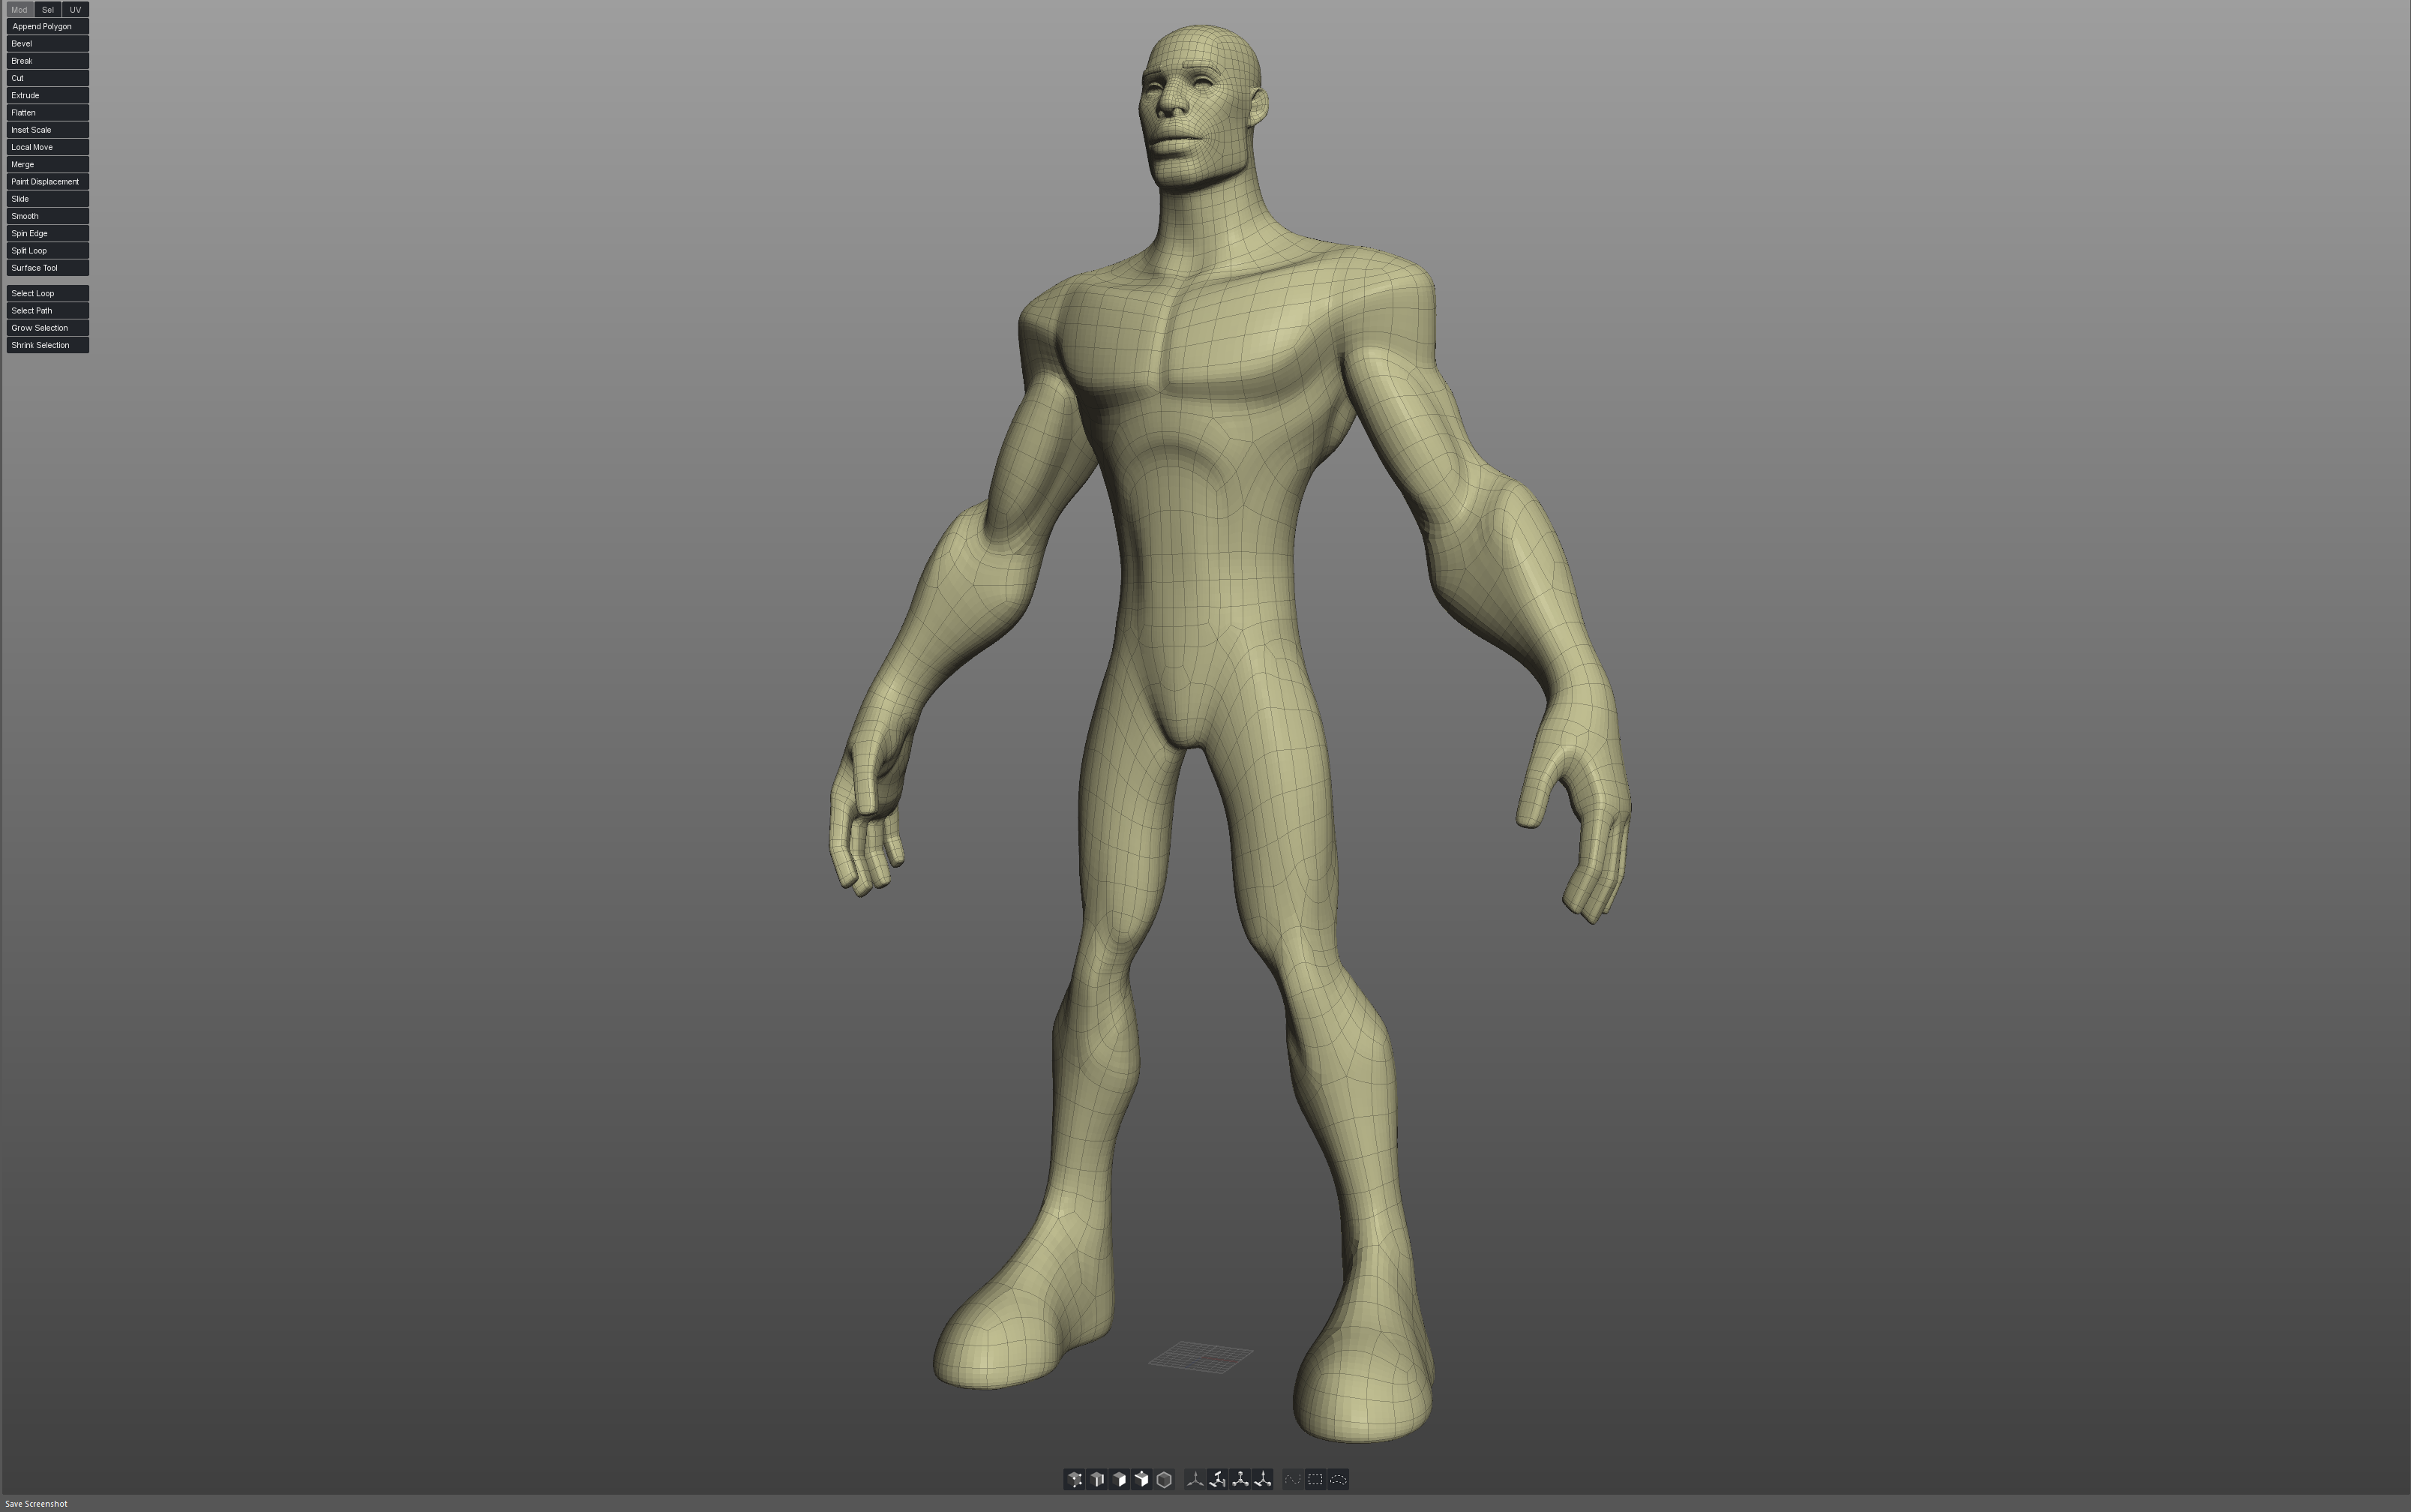Select face component mode icon
The image size is (2411, 1512).
[x=1120, y=1479]
